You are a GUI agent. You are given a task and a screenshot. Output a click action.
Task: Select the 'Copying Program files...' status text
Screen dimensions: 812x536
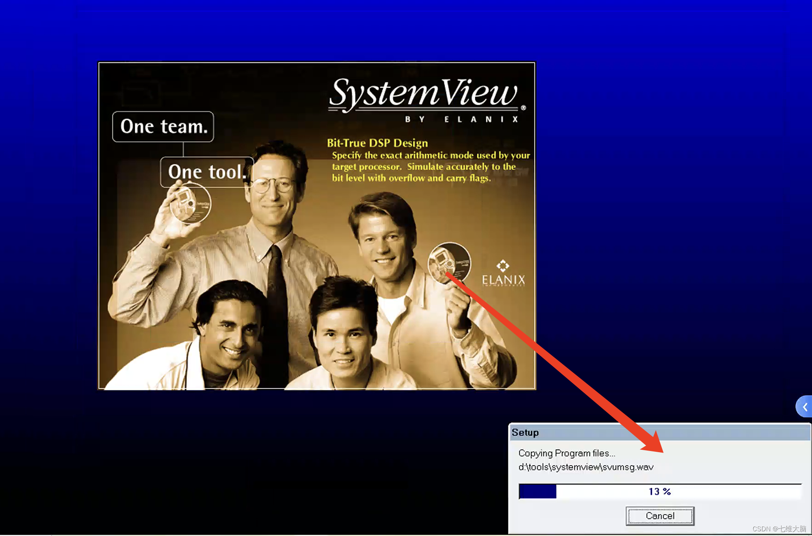[567, 453]
